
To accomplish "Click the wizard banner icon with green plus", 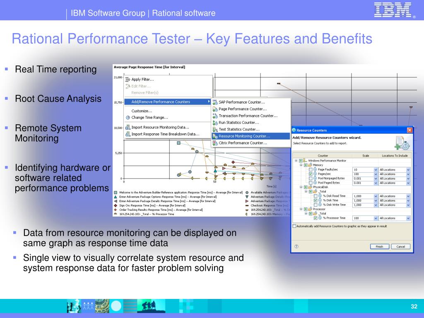I will pyautogui.click(x=402, y=143).
